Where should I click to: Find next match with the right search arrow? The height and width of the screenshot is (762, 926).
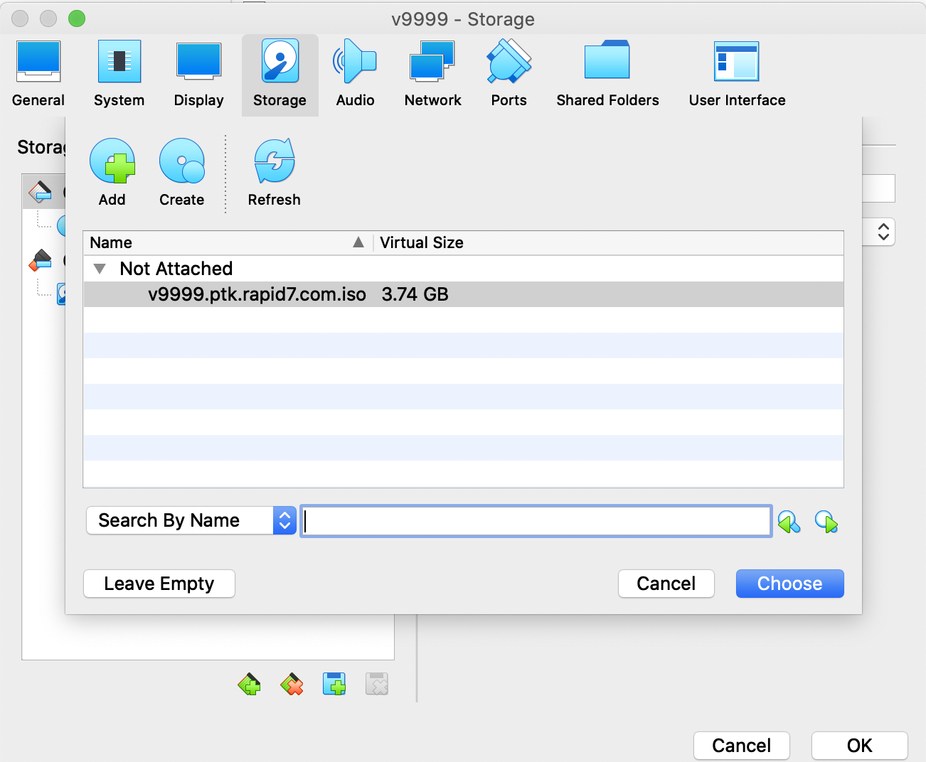[x=826, y=522]
